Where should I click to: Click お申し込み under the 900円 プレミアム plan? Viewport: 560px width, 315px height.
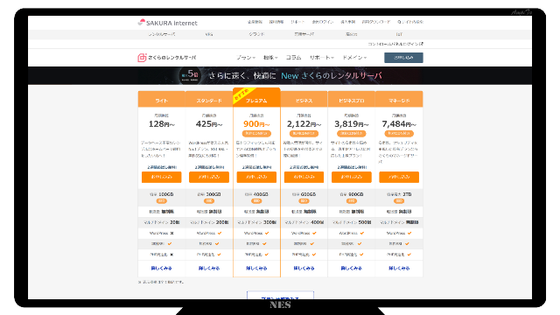click(x=256, y=177)
